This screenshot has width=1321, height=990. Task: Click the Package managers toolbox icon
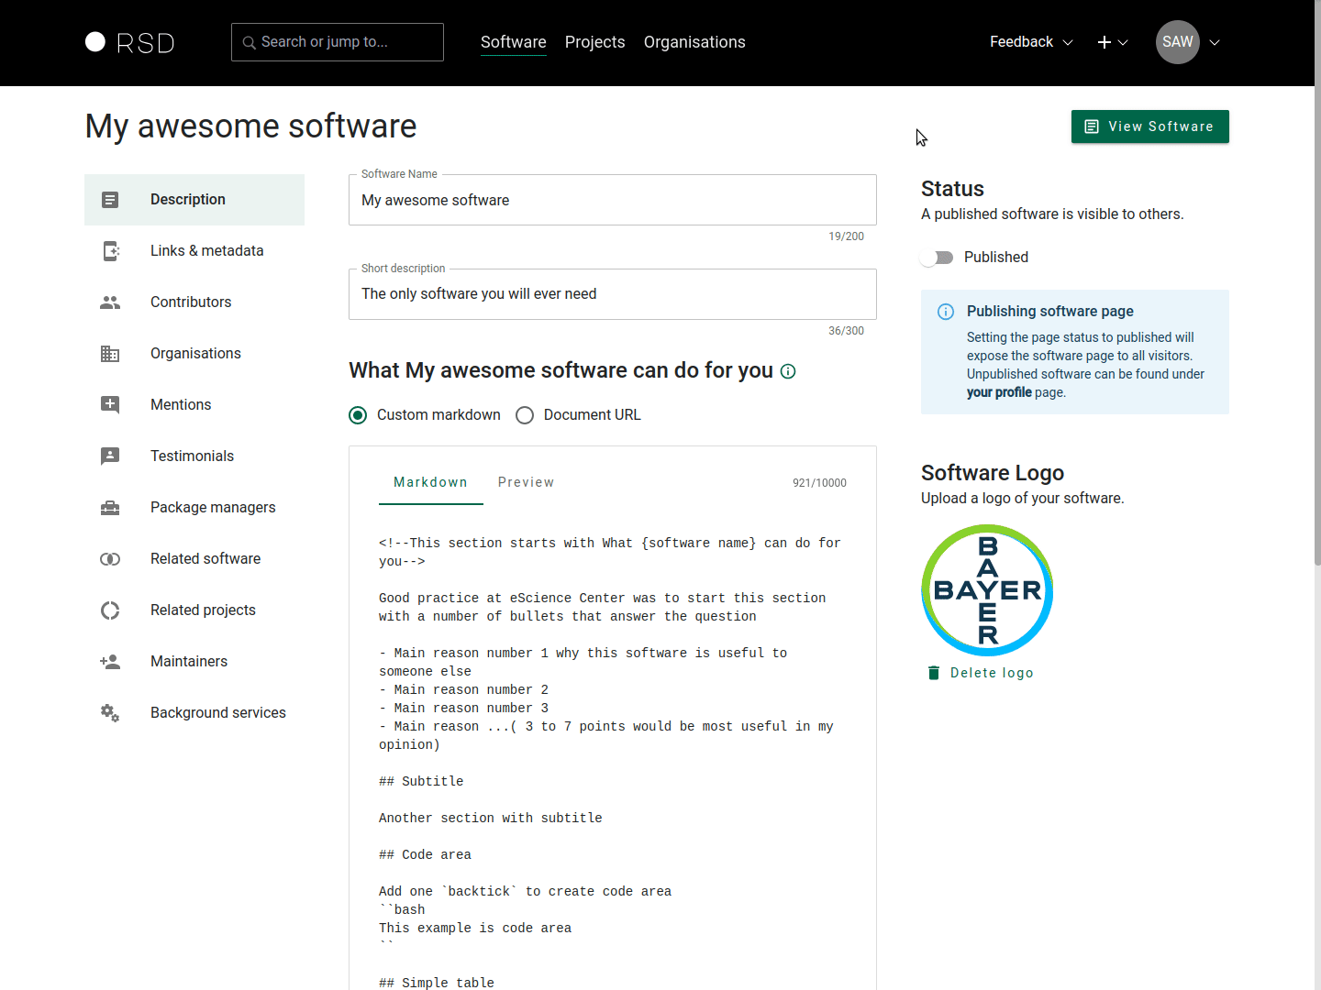(110, 508)
